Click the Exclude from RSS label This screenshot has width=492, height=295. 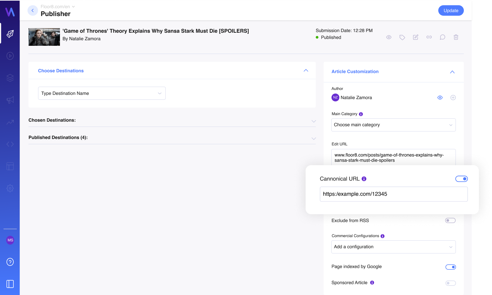click(350, 220)
